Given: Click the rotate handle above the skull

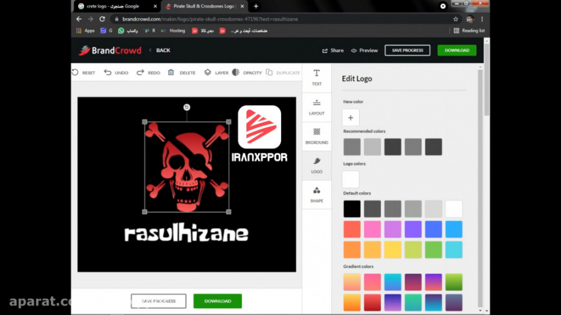Looking at the screenshot, I should (186, 108).
